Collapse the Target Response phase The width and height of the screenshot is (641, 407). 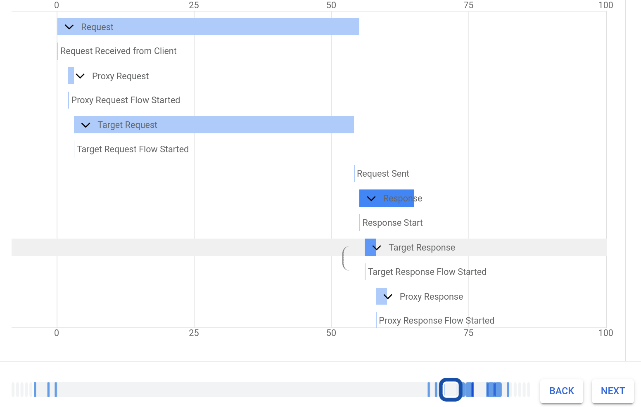coord(376,247)
